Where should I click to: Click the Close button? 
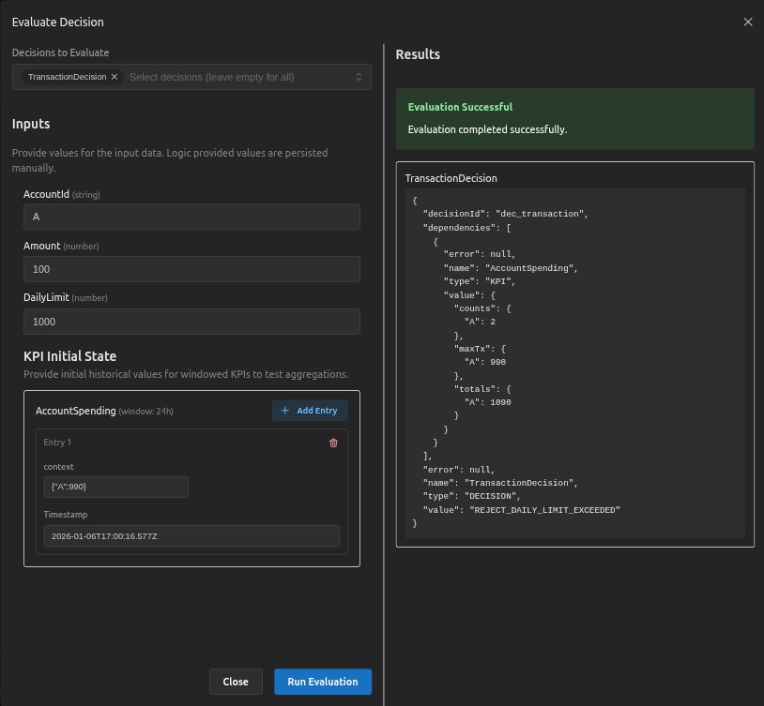236,682
